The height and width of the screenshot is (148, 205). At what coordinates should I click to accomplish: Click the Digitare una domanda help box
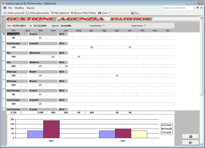178,8
